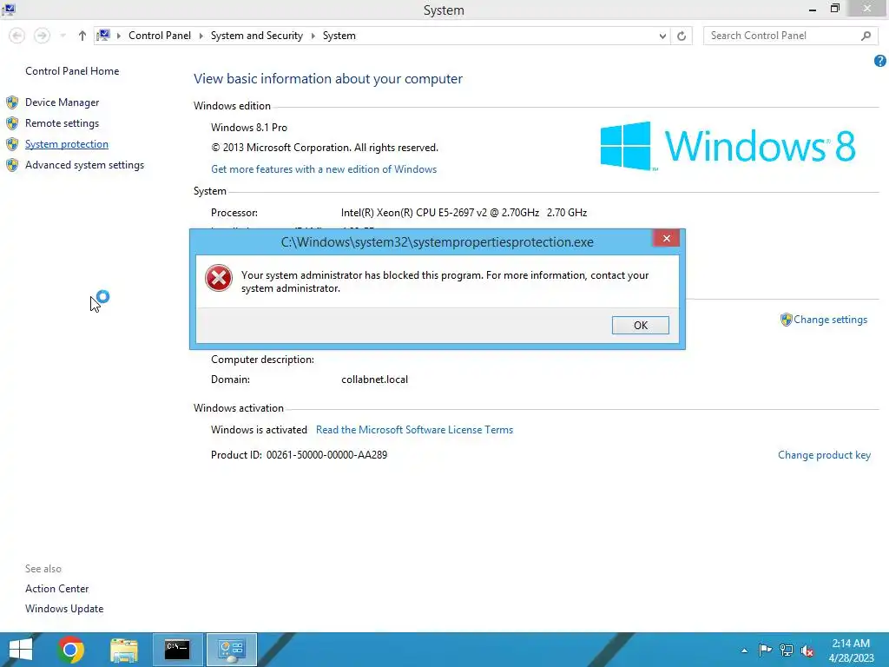Expand the chevron after Control Panel breadcrumb
The width and height of the screenshot is (889, 667).
click(201, 36)
